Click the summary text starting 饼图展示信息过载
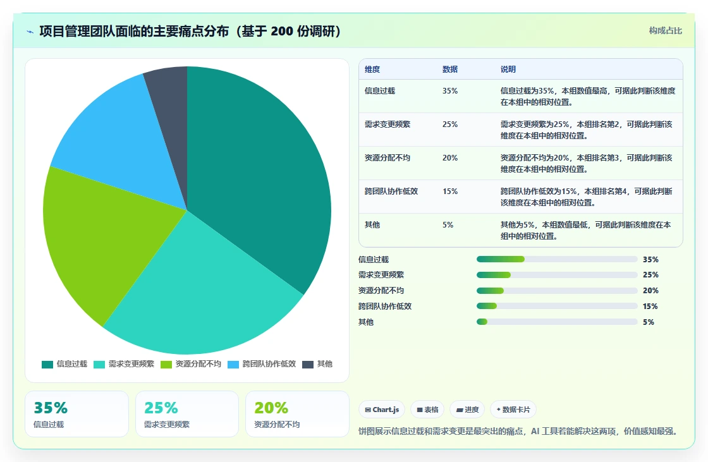Image resolution: width=708 pixels, height=462 pixels. 519,431
